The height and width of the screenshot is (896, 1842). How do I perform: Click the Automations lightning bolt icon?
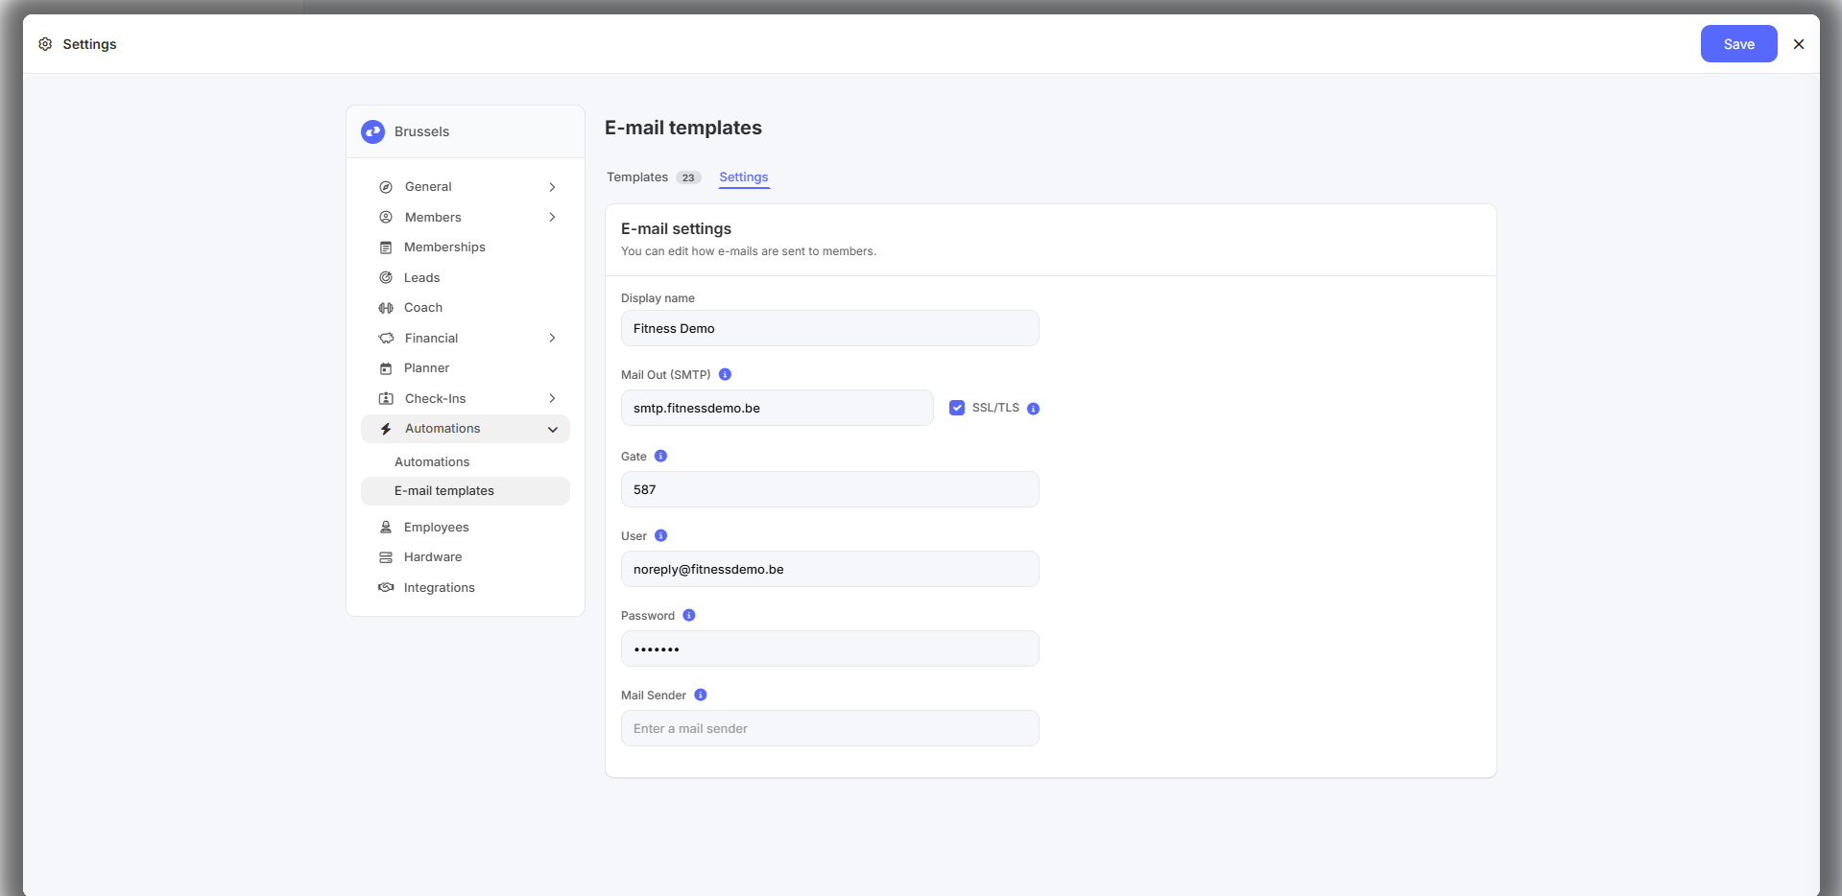(x=386, y=429)
